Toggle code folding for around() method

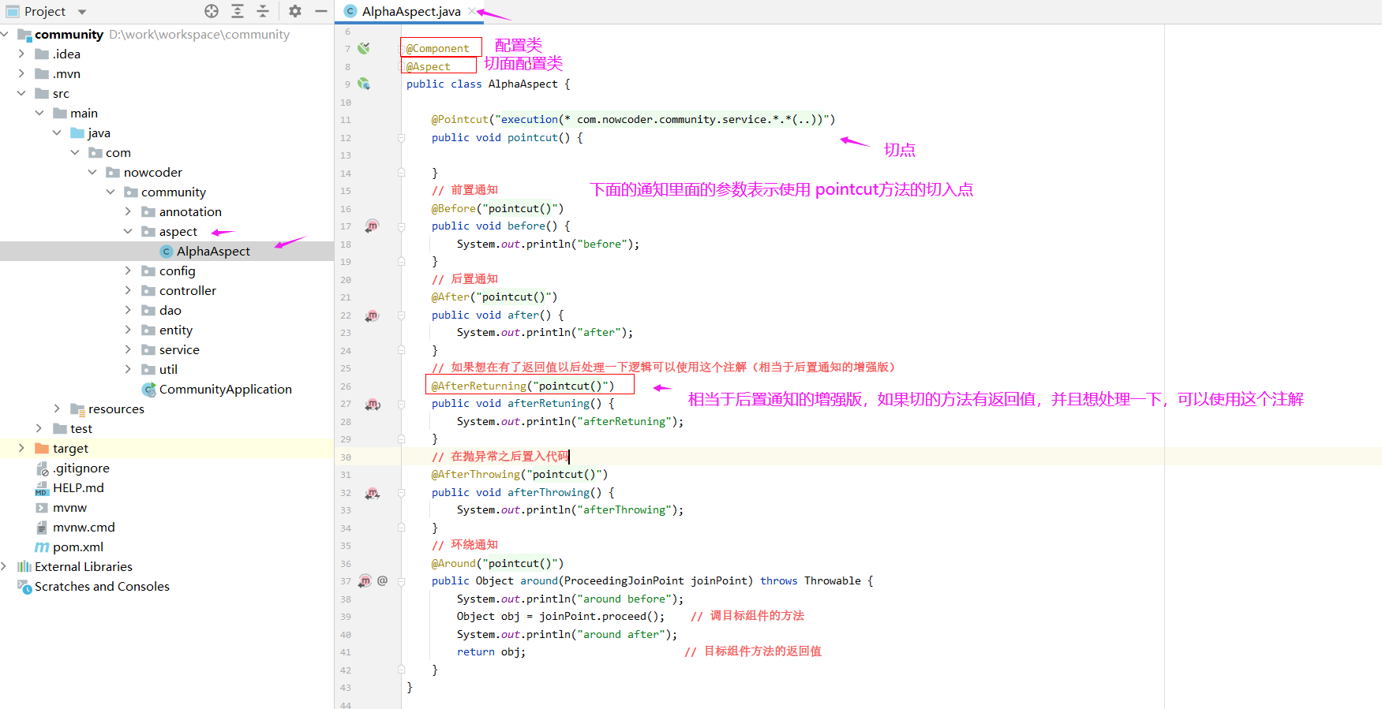[401, 581]
